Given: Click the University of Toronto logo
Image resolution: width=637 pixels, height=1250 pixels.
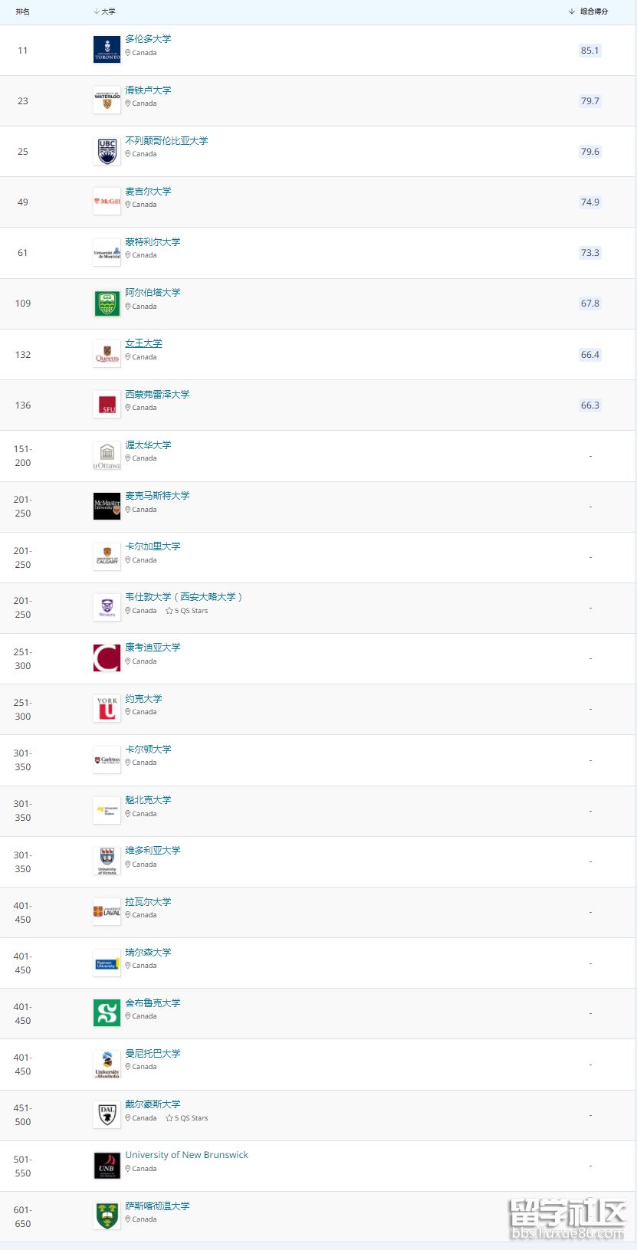Looking at the screenshot, I should pyautogui.click(x=107, y=50).
